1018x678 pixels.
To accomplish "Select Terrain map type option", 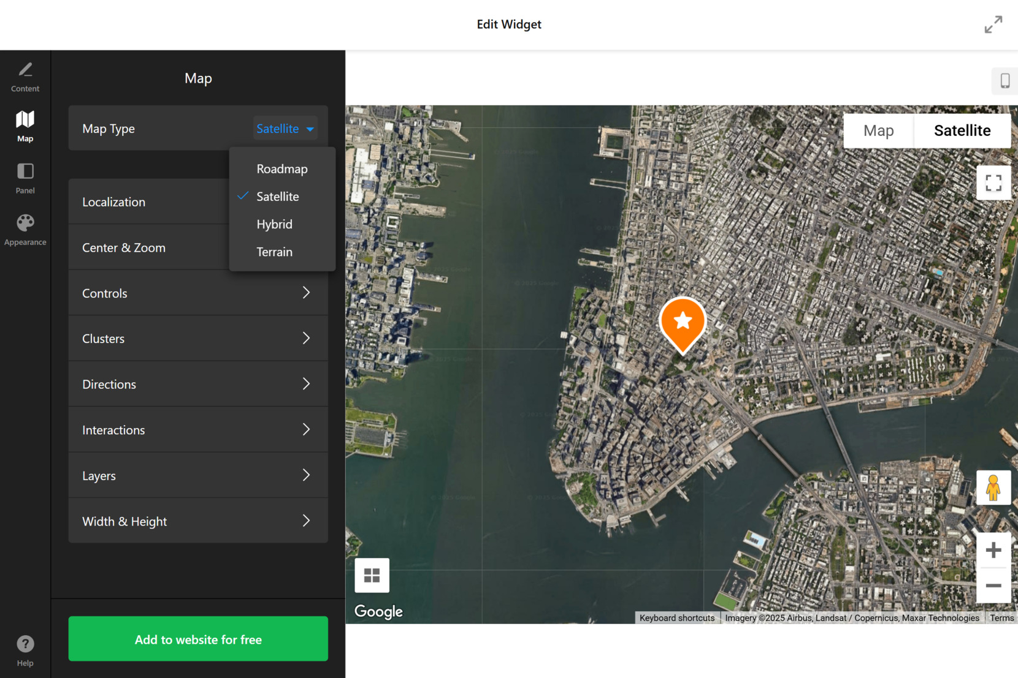I will coord(274,252).
